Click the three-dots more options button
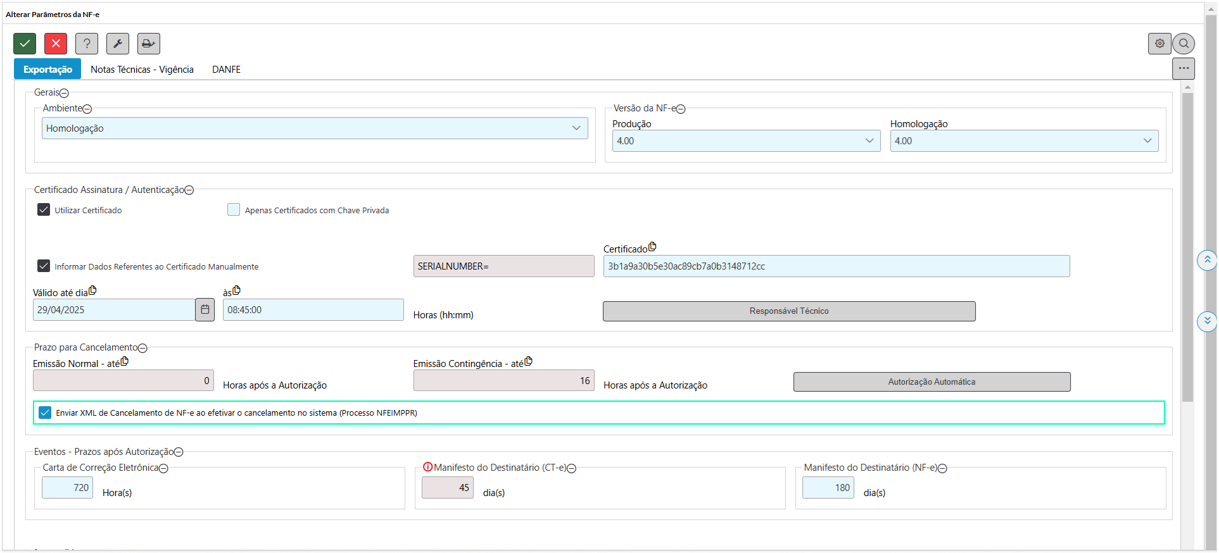The width and height of the screenshot is (1219, 553). pos(1183,68)
